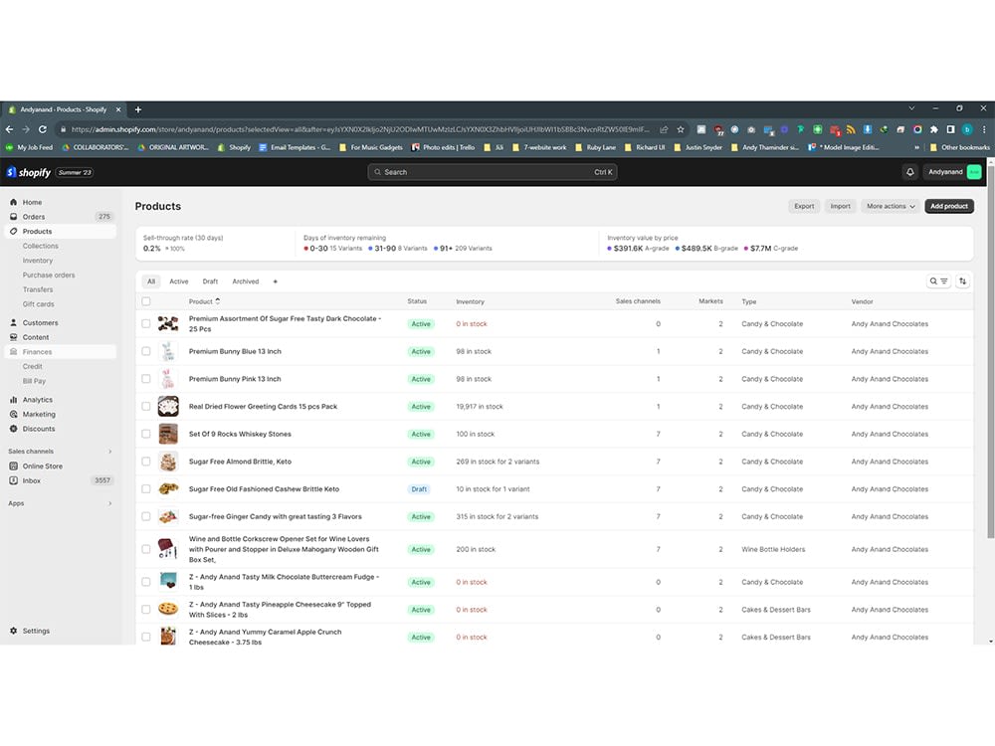
Task: Check the Real Dried Flower Greeting Cards row
Action: (x=146, y=406)
